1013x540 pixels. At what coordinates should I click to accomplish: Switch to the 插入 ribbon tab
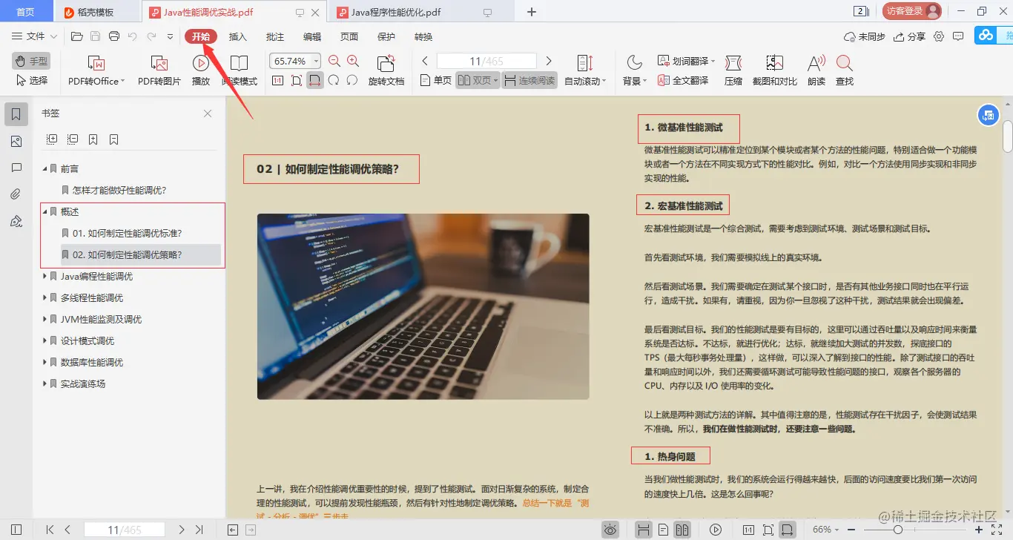tap(237, 36)
